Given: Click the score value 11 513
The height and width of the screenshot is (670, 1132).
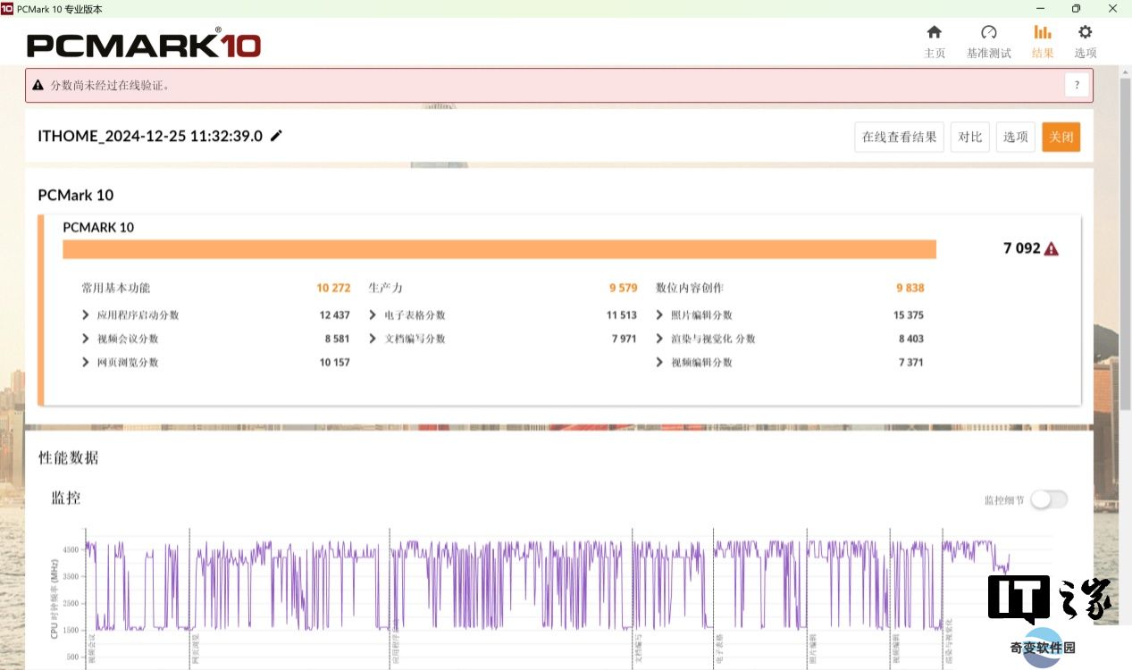Looking at the screenshot, I should click(622, 315).
